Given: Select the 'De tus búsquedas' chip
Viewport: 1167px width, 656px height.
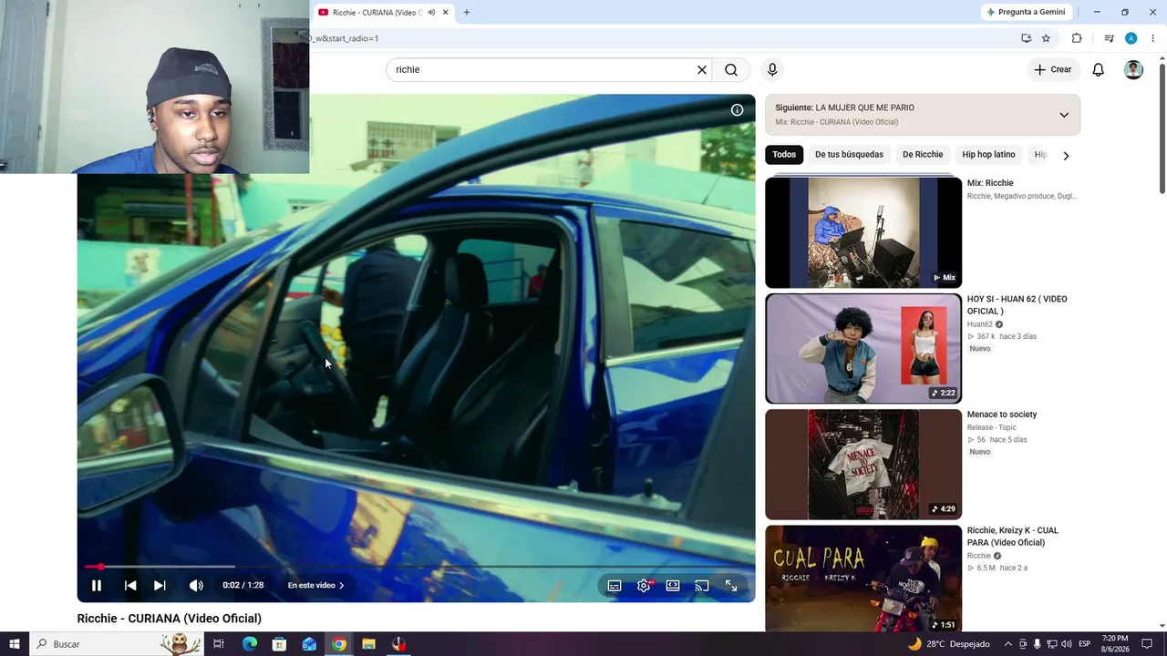Looking at the screenshot, I should tap(849, 155).
